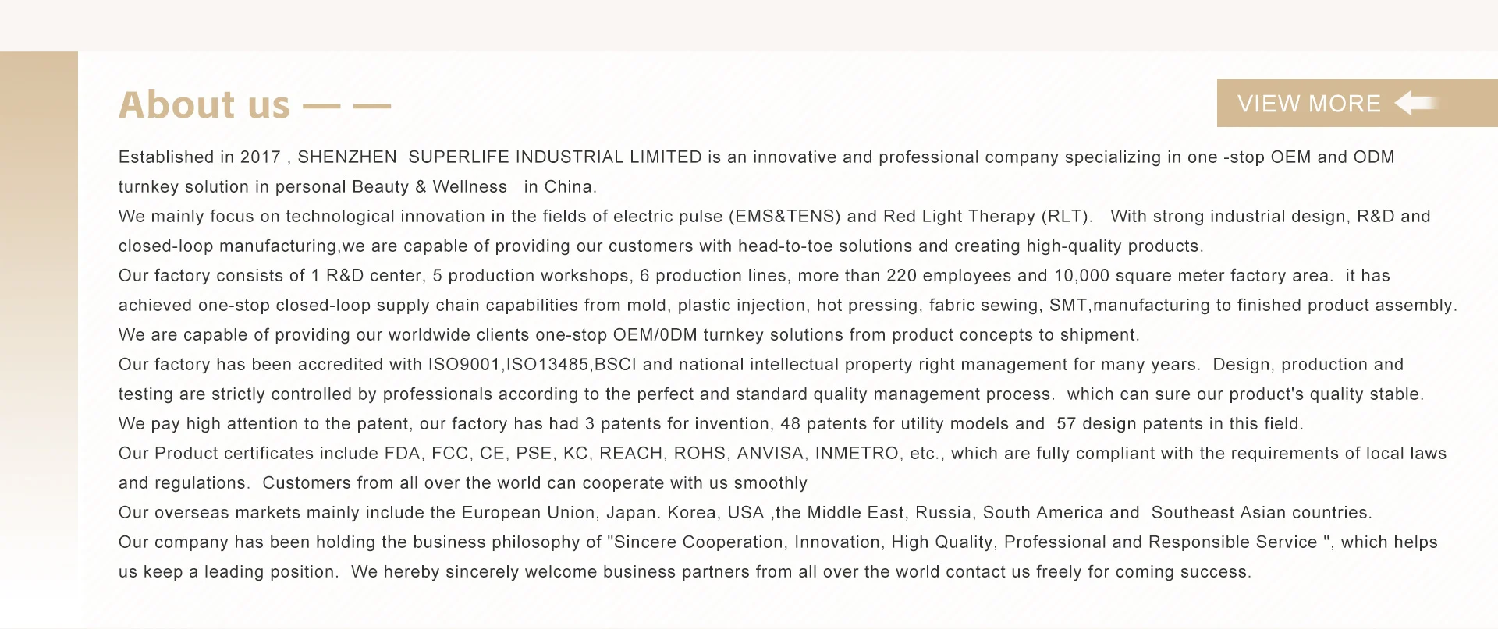The image size is (1498, 629).
Task: Click the beige vertical strip on the left
Action: tap(39, 312)
